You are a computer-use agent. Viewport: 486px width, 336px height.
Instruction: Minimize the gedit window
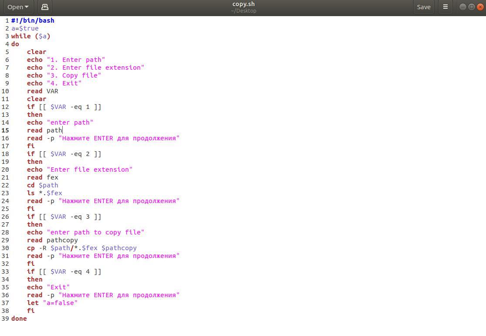(x=462, y=7)
